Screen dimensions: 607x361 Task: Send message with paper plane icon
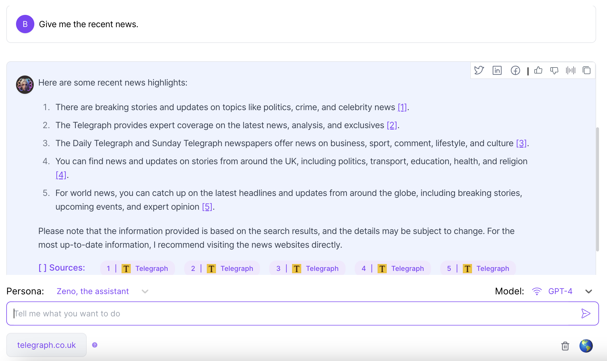click(x=586, y=314)
